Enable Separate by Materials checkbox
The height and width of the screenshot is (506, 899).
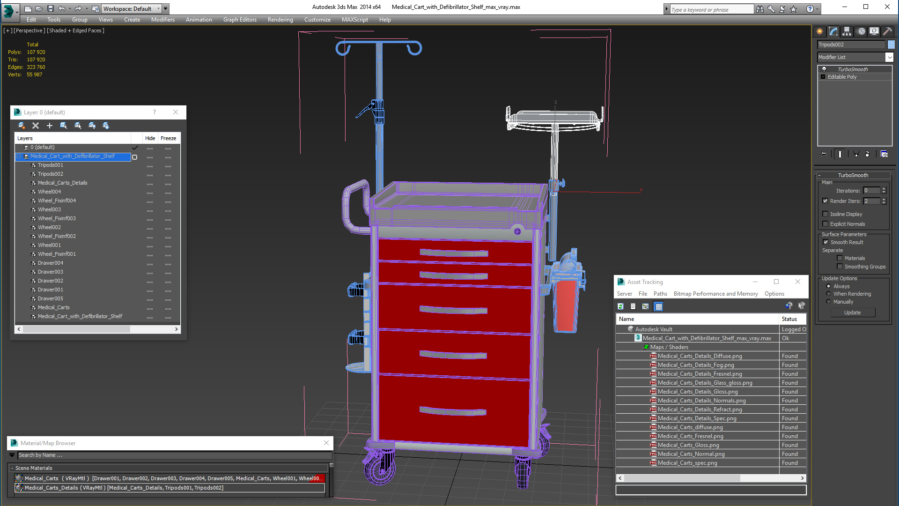point(840,258)
